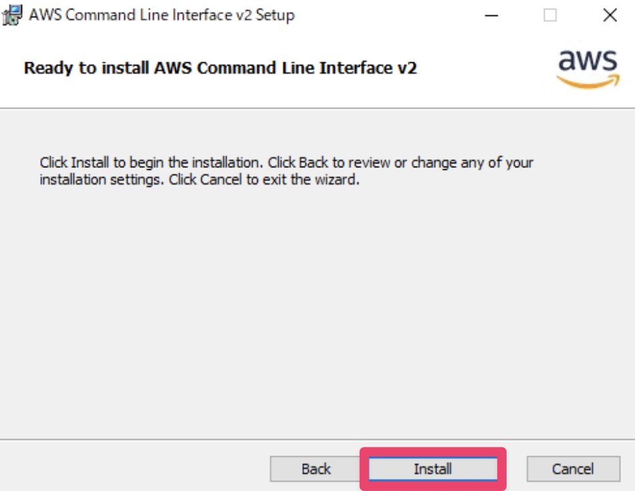Viewport: 635px width, 491px height.
Task: Click the Install button
Action: pyautogui.click(x=432, y=469)
